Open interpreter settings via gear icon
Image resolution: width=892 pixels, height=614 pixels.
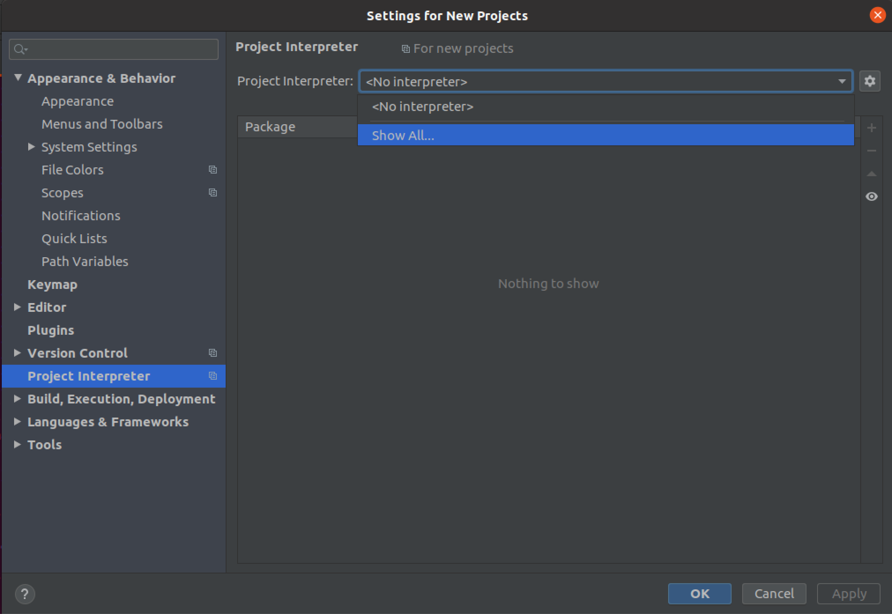(x=870, y=81)
